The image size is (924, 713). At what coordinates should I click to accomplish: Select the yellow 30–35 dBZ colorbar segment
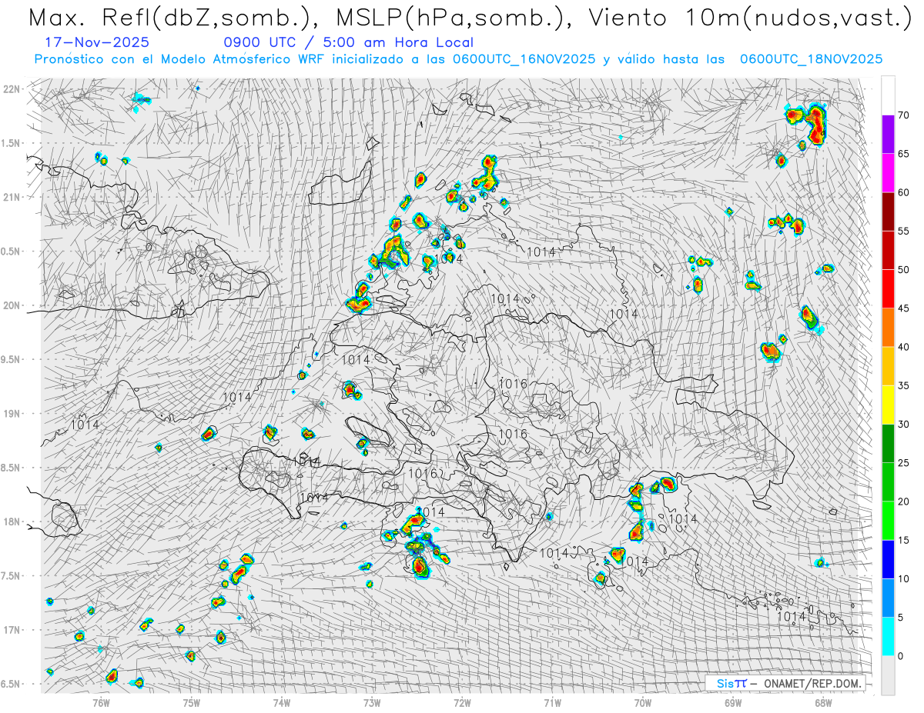click(888, 405)
